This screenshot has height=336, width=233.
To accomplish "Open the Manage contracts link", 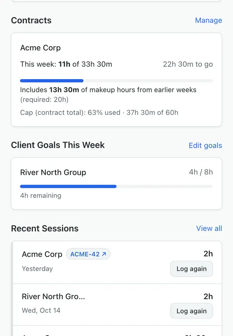I will 208,20.
